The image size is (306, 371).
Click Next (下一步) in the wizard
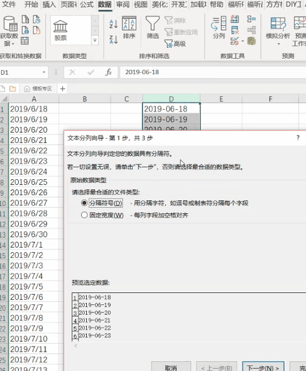coord(263,367)
